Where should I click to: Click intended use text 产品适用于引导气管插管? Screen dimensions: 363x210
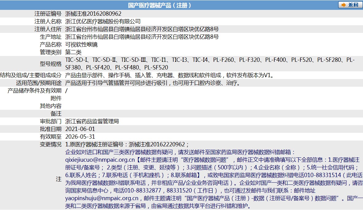[x=153, y=83]
